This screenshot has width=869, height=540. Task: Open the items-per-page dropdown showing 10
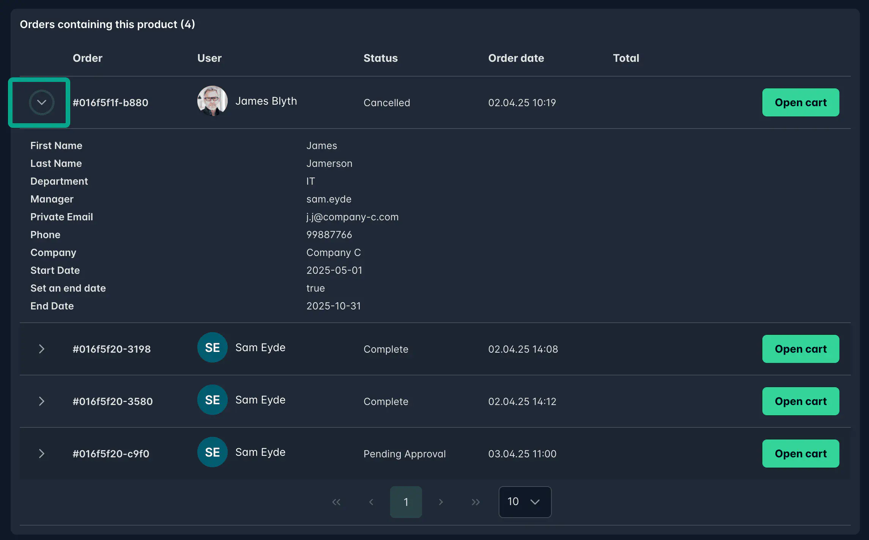click(525, 502)
